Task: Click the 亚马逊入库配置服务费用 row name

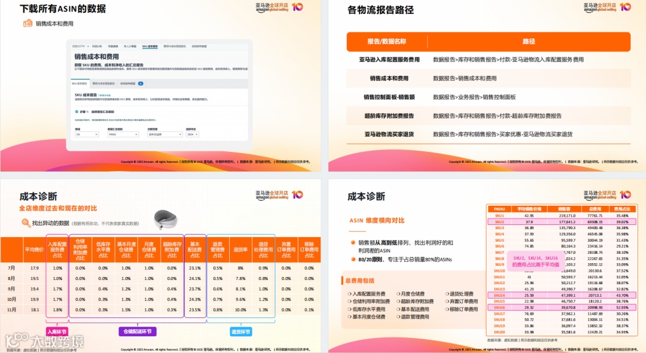Action: 389,60
